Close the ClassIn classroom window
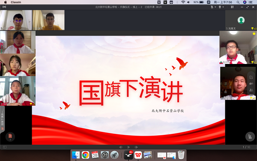257x161 pixels. [253, 7]
